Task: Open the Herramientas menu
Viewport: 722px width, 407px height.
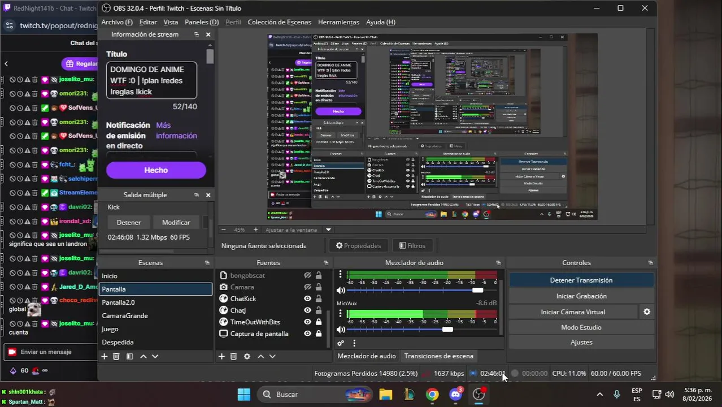Action: tap(338, 22)
